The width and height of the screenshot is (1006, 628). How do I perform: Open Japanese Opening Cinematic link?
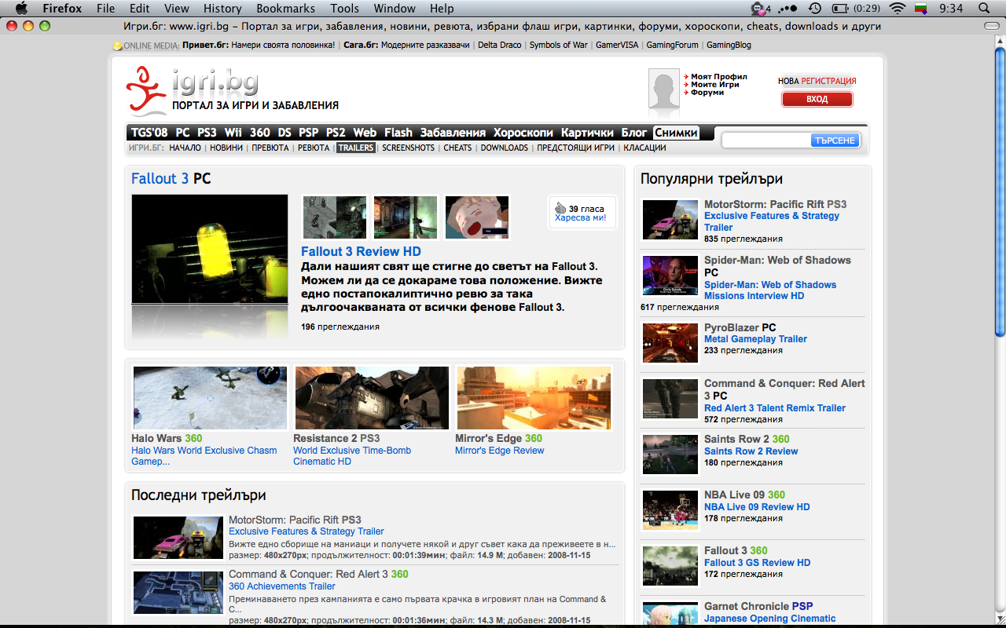pos(769,619)
